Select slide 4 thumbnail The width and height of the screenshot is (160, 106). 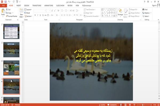click(x=11, y=68)
